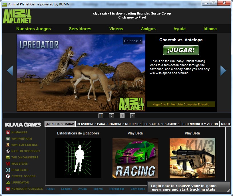Open the Servidores menu
This screenshot has width=233, height=196.
[x=80, y=28]
